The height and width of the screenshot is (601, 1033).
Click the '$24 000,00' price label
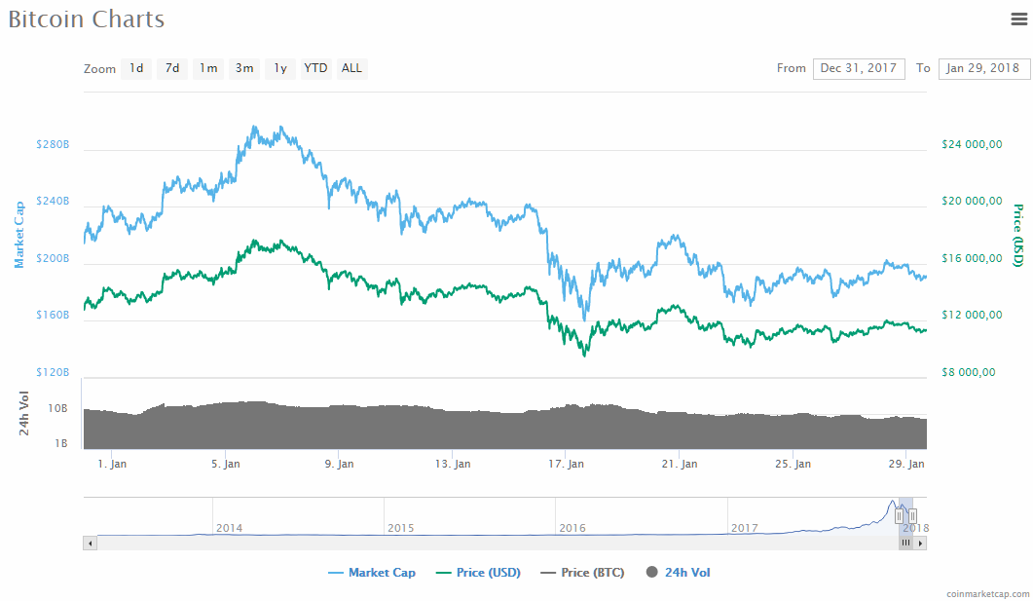(x=972, y=144)
